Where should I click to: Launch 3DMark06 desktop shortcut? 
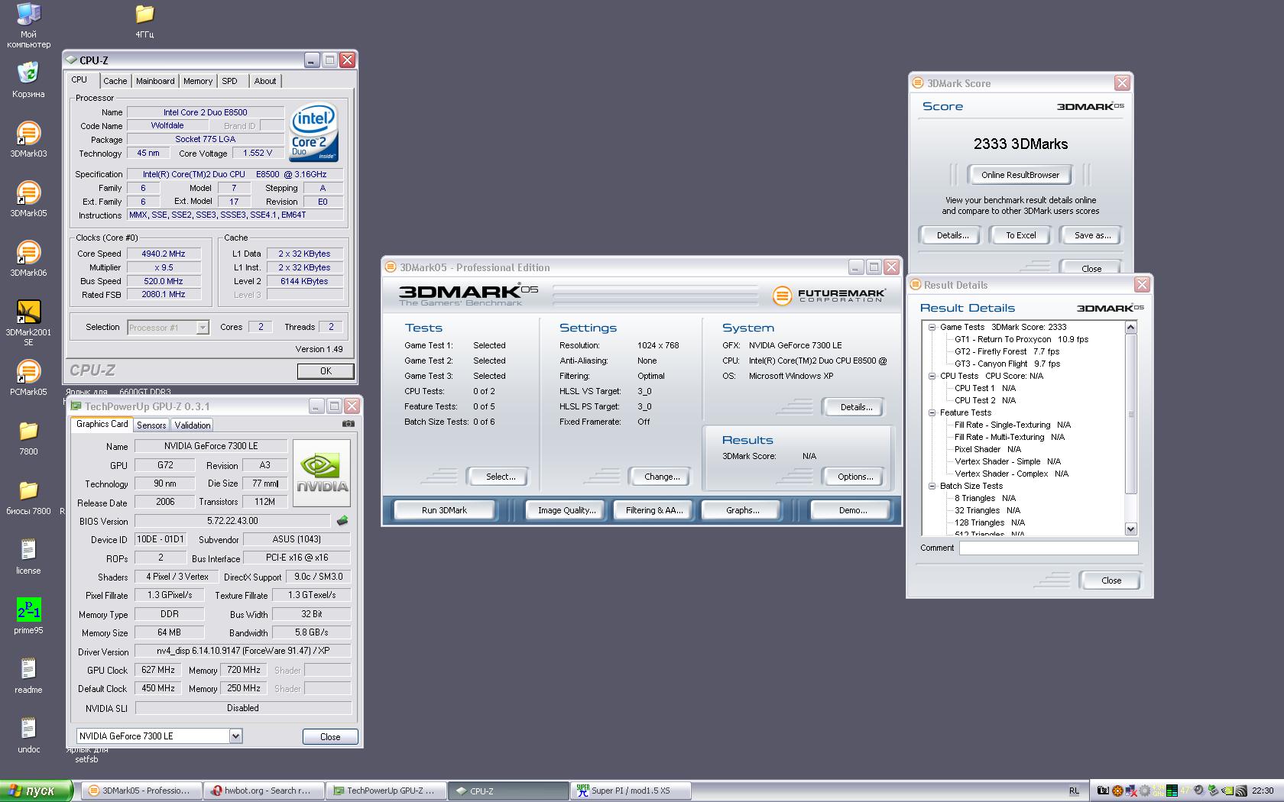click(28, 258)
